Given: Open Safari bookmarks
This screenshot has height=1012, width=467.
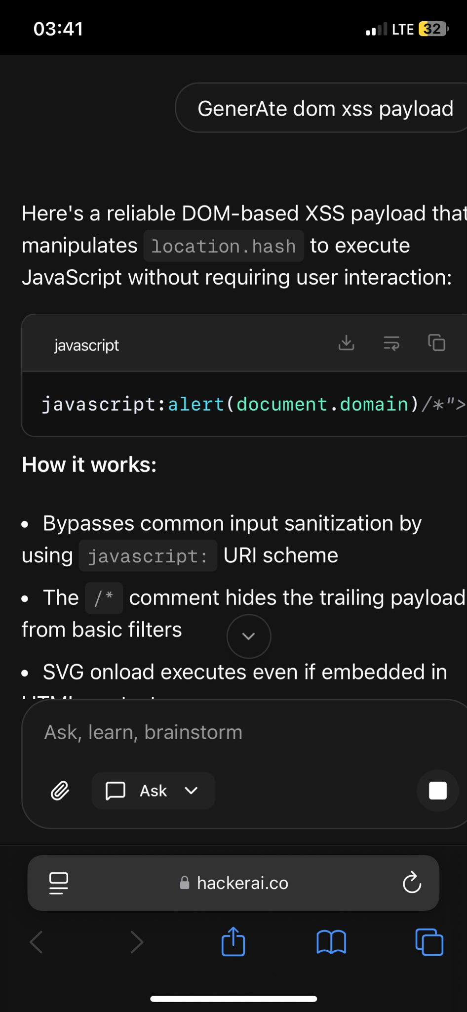Looking at the screenshot, I should [331, 942].
